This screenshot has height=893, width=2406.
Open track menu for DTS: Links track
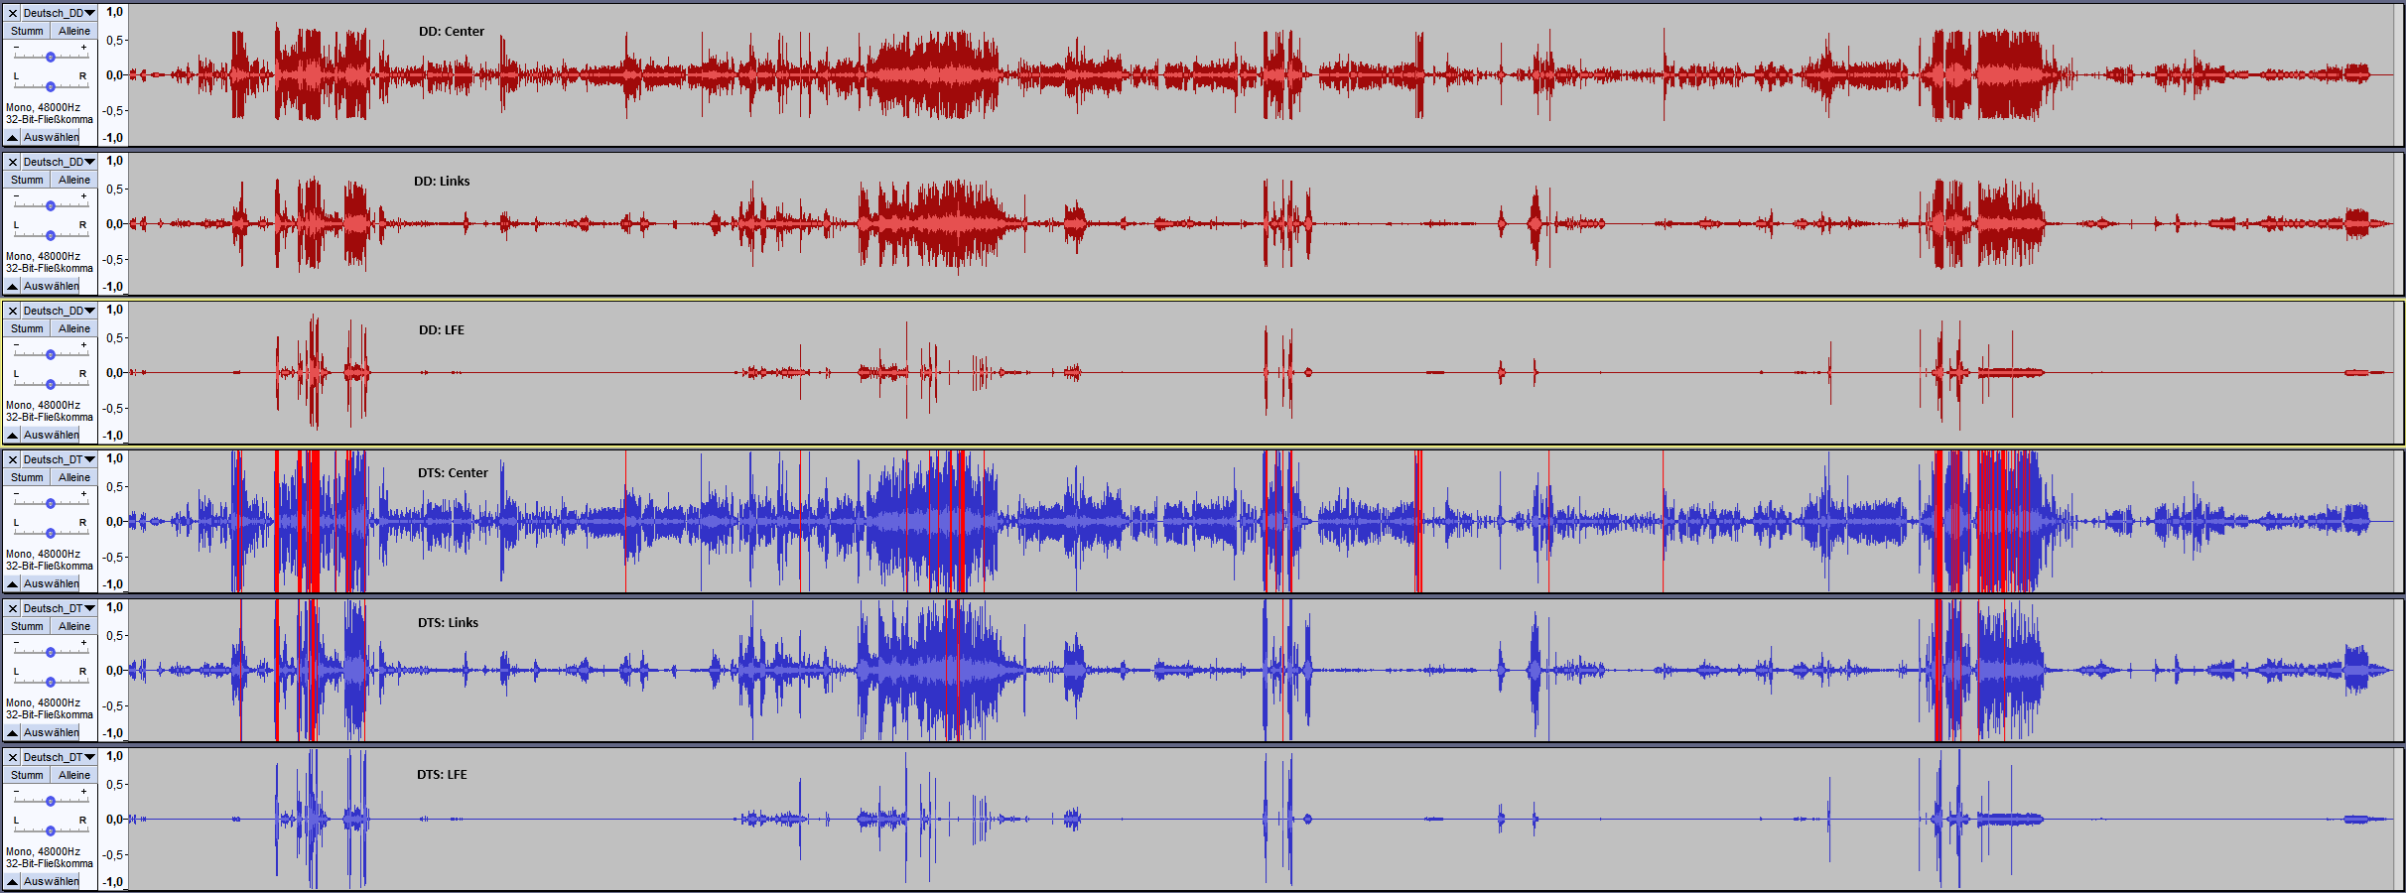tap(60, 609)
